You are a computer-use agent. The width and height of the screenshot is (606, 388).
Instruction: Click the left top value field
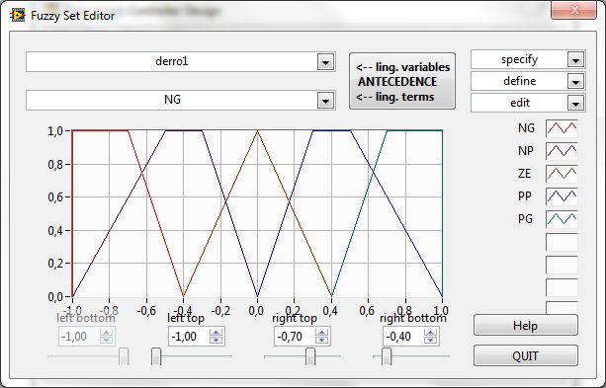point(189,337)
